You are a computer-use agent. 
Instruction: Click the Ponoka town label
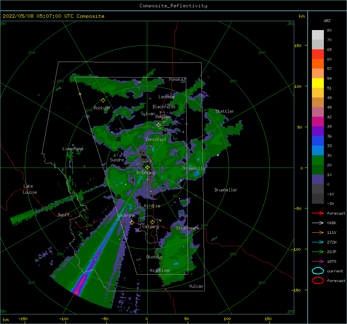click(176, 79)
